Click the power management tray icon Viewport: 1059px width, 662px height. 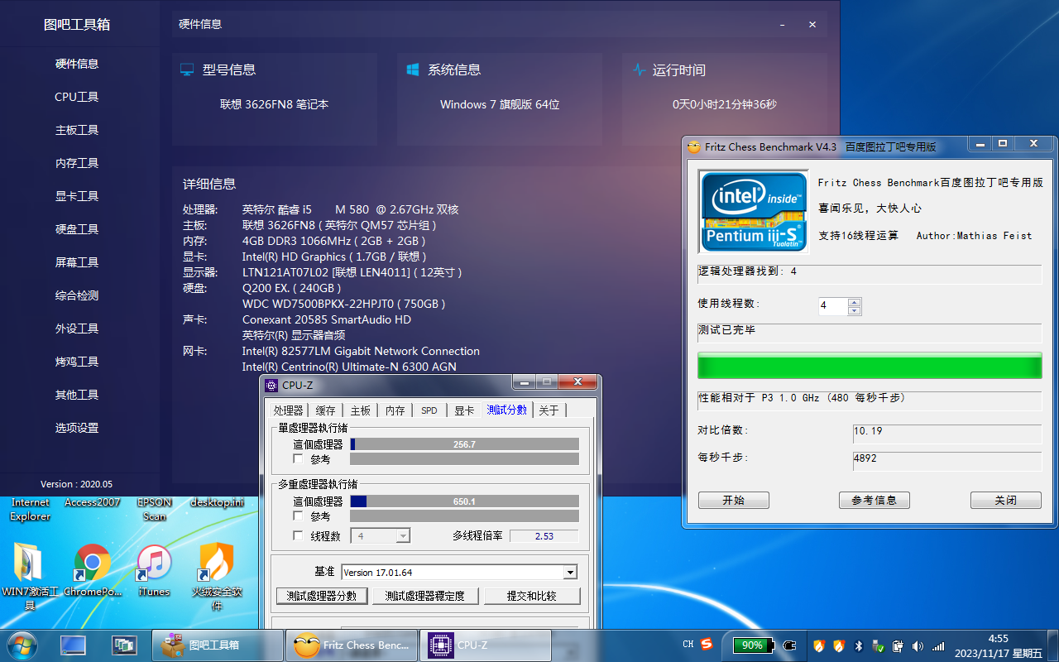(898, 645)
